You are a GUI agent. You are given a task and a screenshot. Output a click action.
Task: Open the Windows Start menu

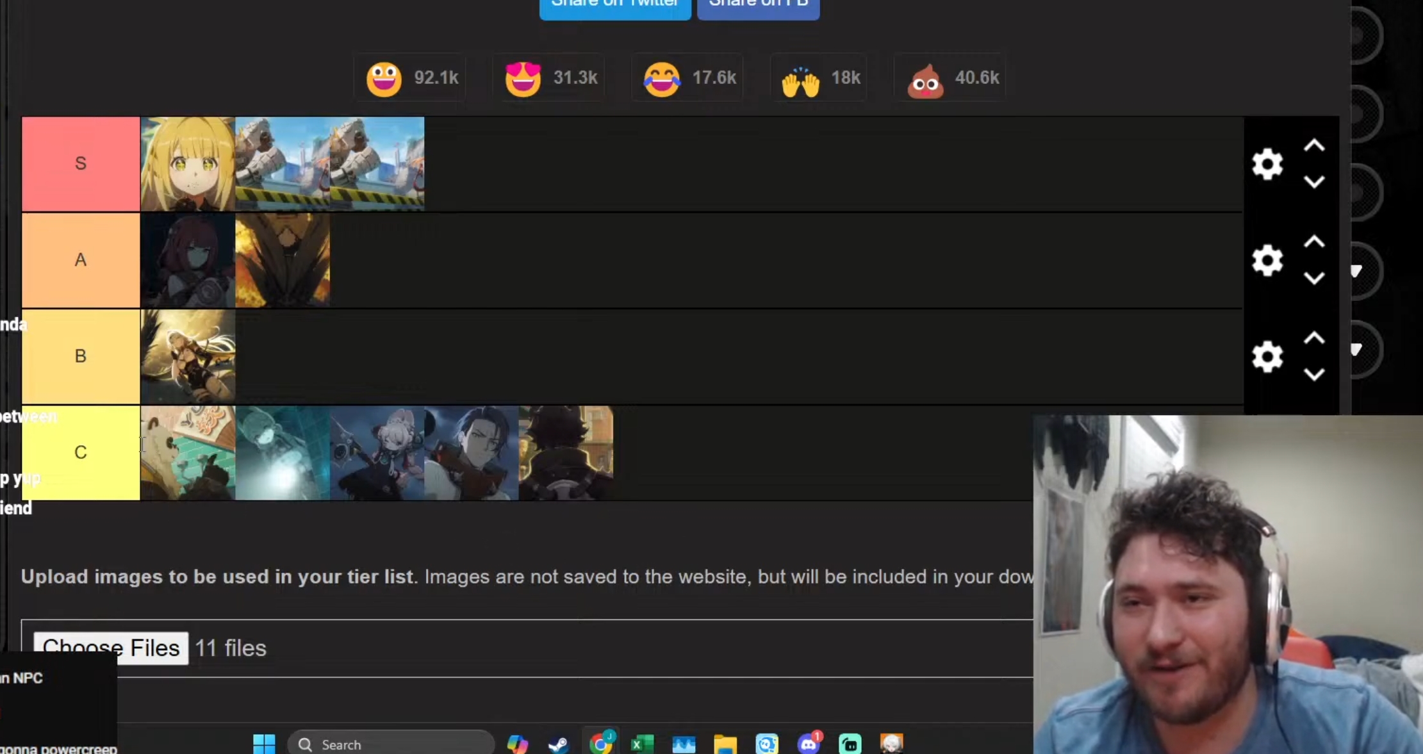[264, 744]
